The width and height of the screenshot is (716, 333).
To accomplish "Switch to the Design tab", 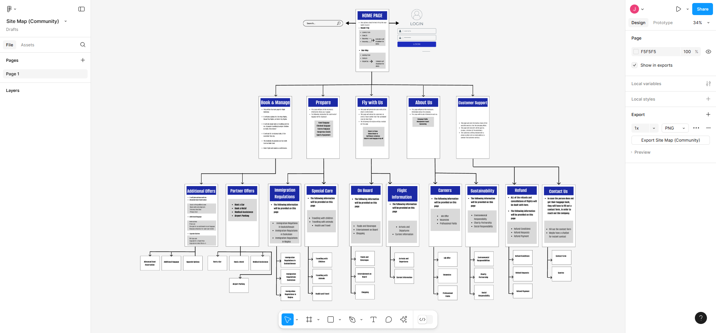I will coord(638,23).
